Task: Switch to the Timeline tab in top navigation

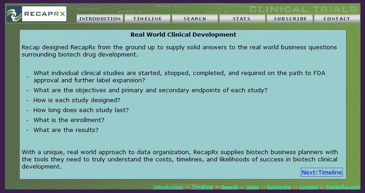Action: pos(147,19)
